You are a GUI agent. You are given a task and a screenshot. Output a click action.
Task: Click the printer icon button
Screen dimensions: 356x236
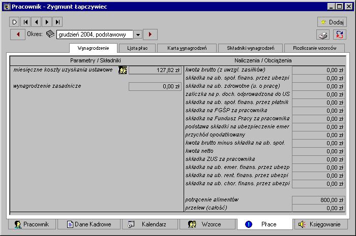click(x=323, y=35)
